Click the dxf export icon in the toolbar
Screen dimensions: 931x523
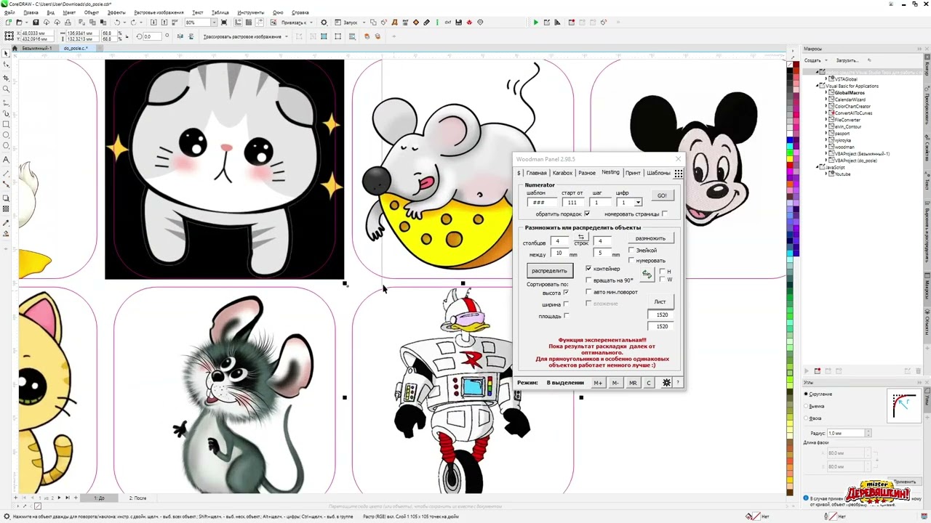click(448, 23)
